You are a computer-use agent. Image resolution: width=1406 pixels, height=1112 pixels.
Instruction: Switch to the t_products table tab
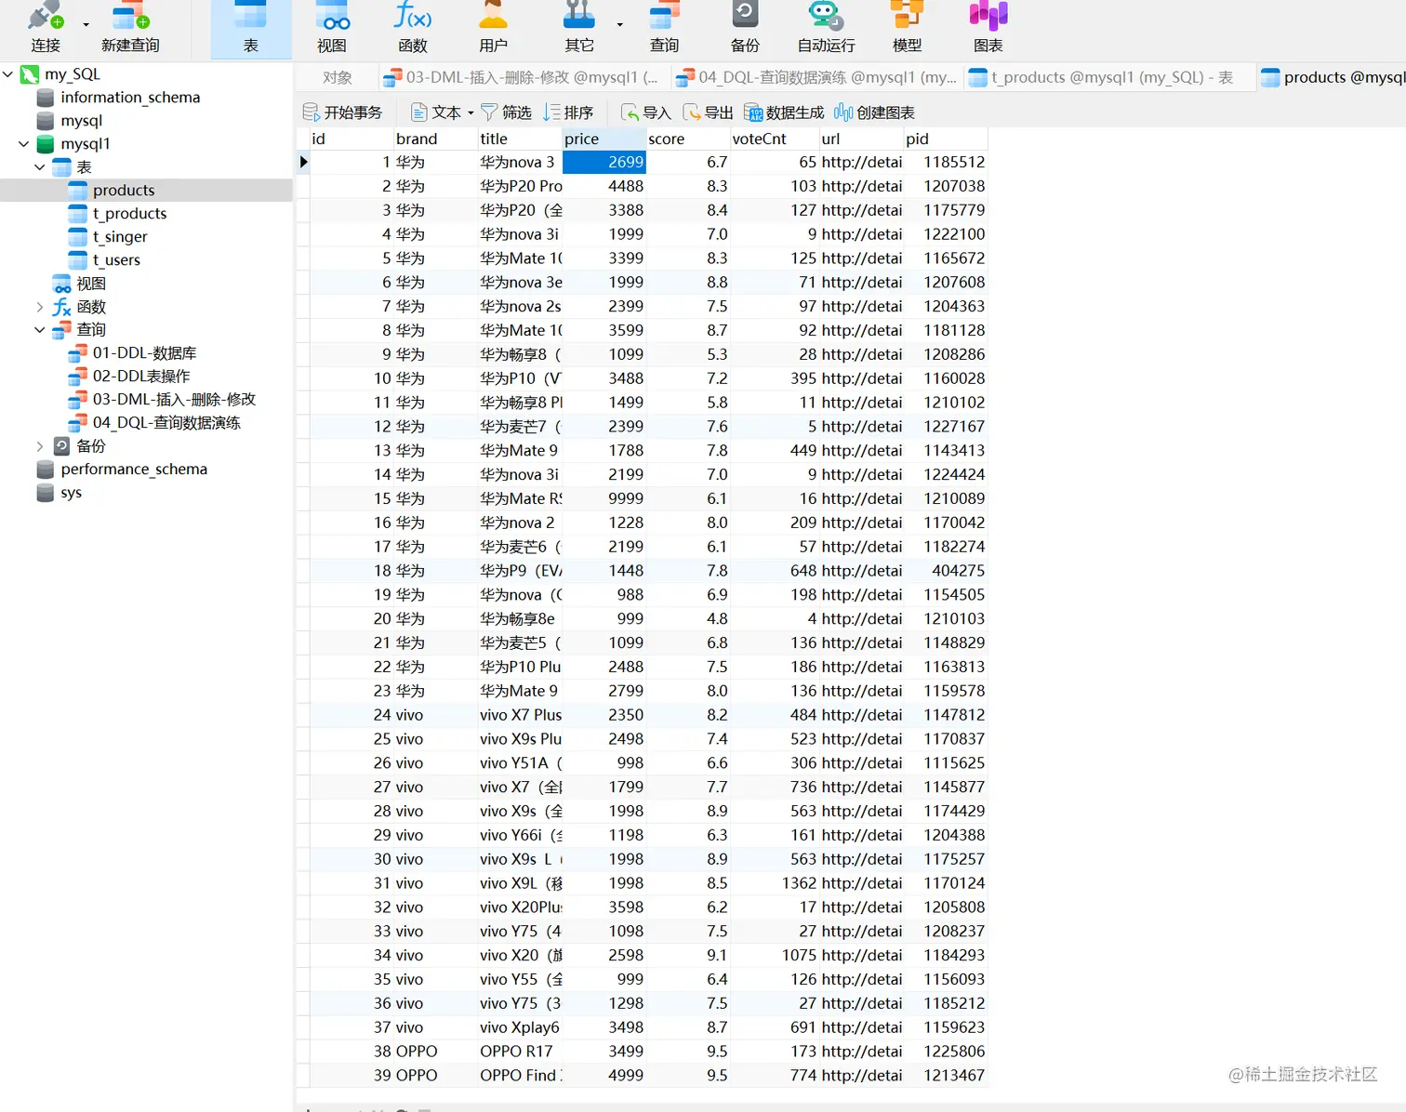(1109, 77)
